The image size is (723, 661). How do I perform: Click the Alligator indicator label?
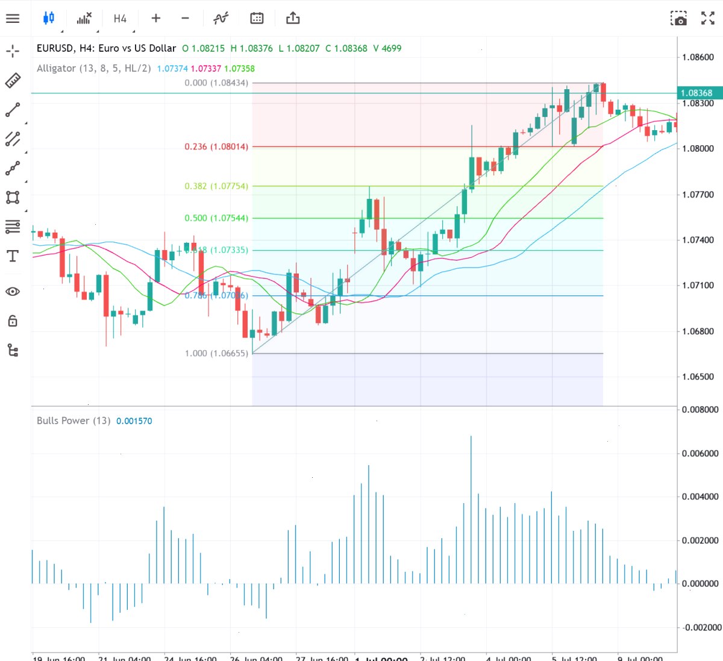click(93, 68)
